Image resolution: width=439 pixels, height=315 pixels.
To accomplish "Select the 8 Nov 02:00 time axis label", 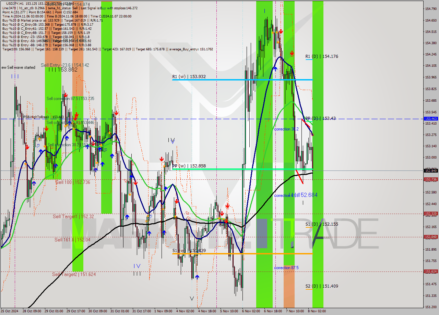I will [x=316, y=311].
